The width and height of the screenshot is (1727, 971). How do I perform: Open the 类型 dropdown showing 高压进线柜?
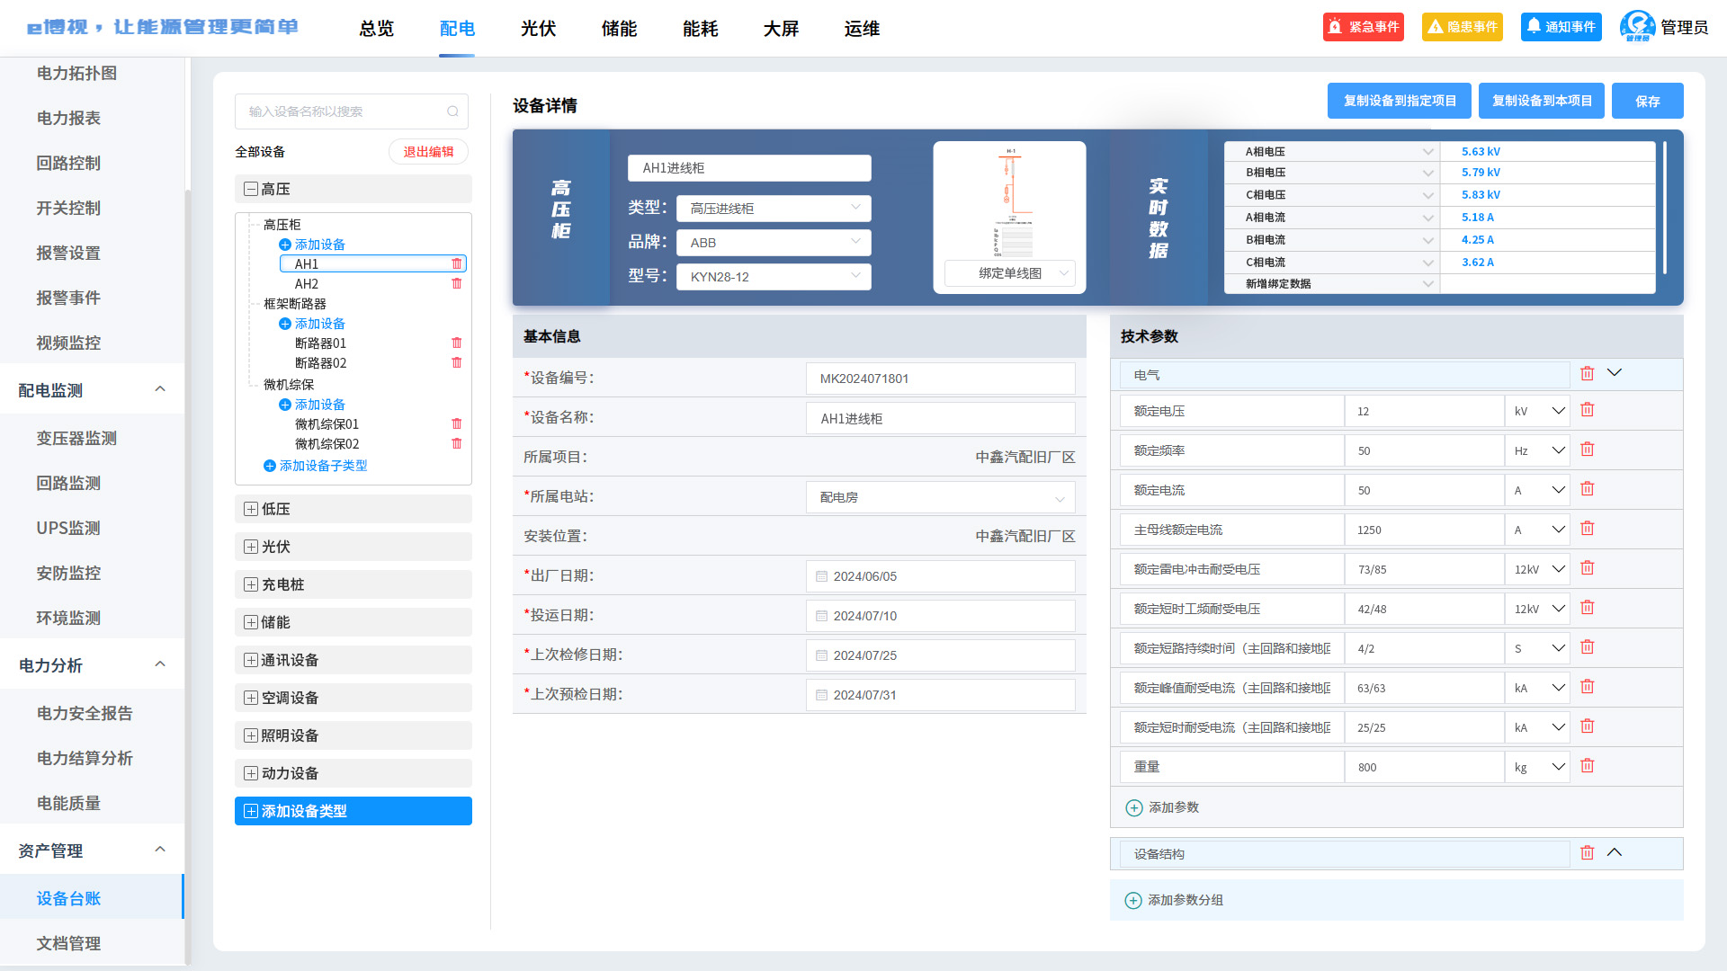pos(773,208)
